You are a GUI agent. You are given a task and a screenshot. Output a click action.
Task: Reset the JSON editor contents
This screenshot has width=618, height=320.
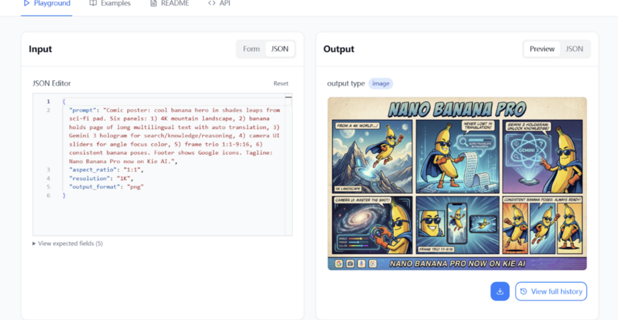click(281, 83)
